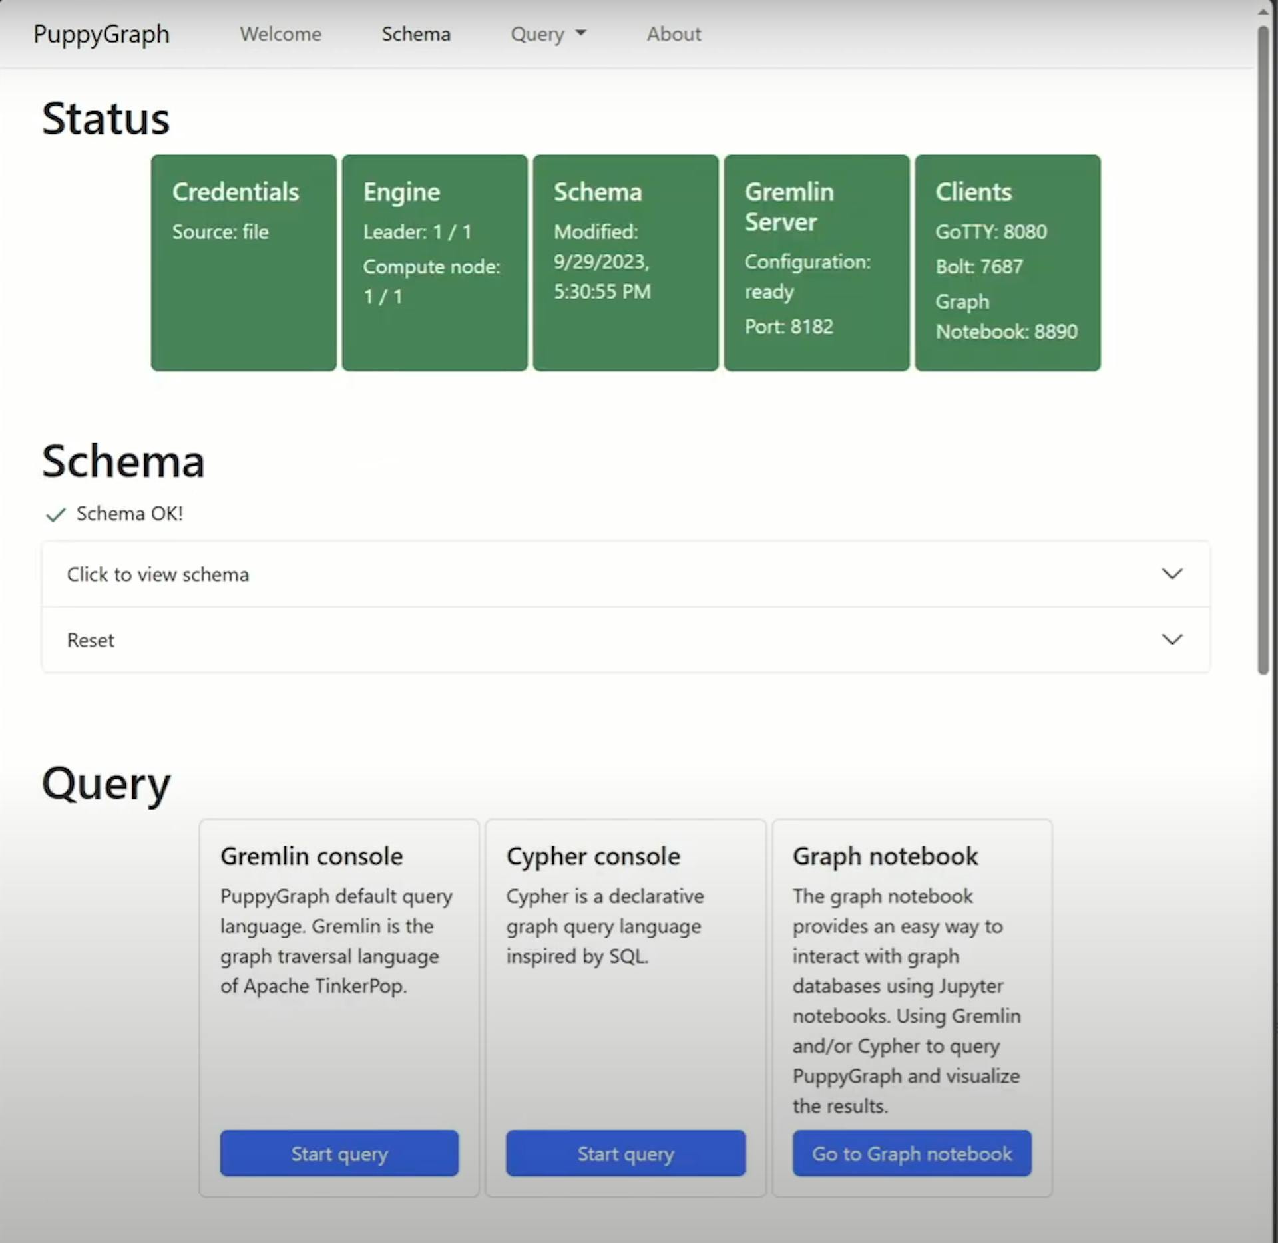Click the Cypher console heading

593,856
